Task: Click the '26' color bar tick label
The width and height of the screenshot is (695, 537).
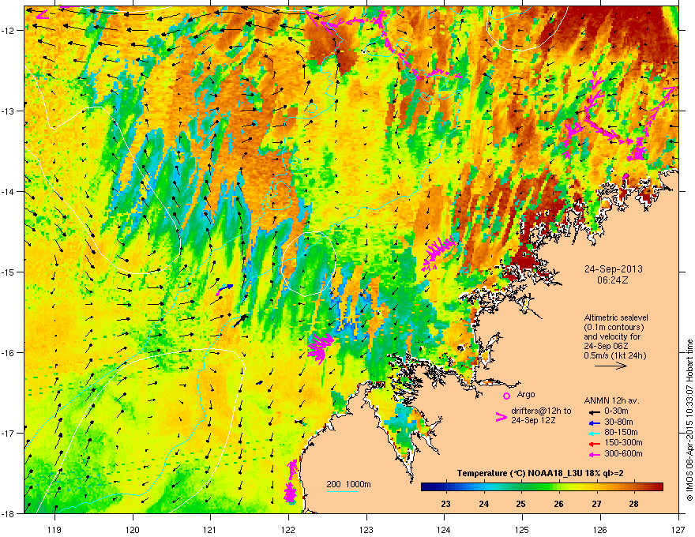Action: click(558, 504)
